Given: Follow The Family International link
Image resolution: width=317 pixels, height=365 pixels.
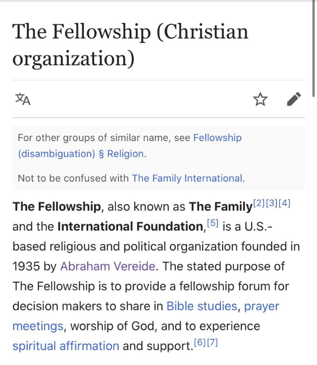Looking at the screenshot, I should [x=187, y=178].
